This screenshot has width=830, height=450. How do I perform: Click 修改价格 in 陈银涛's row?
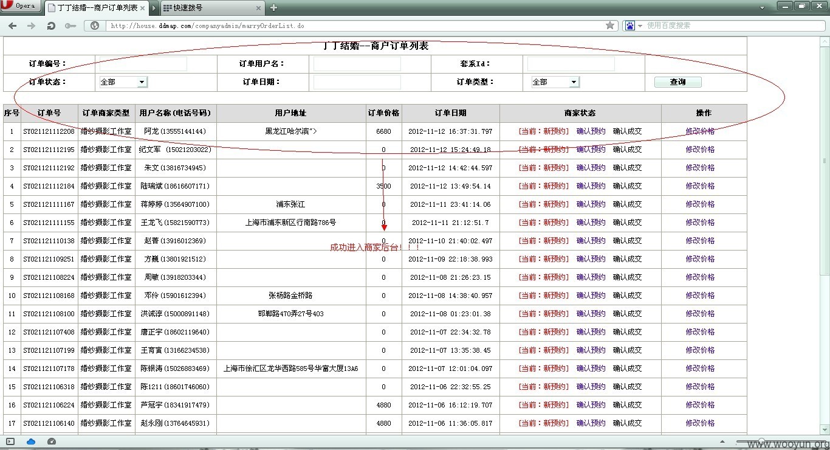point(700,369)
